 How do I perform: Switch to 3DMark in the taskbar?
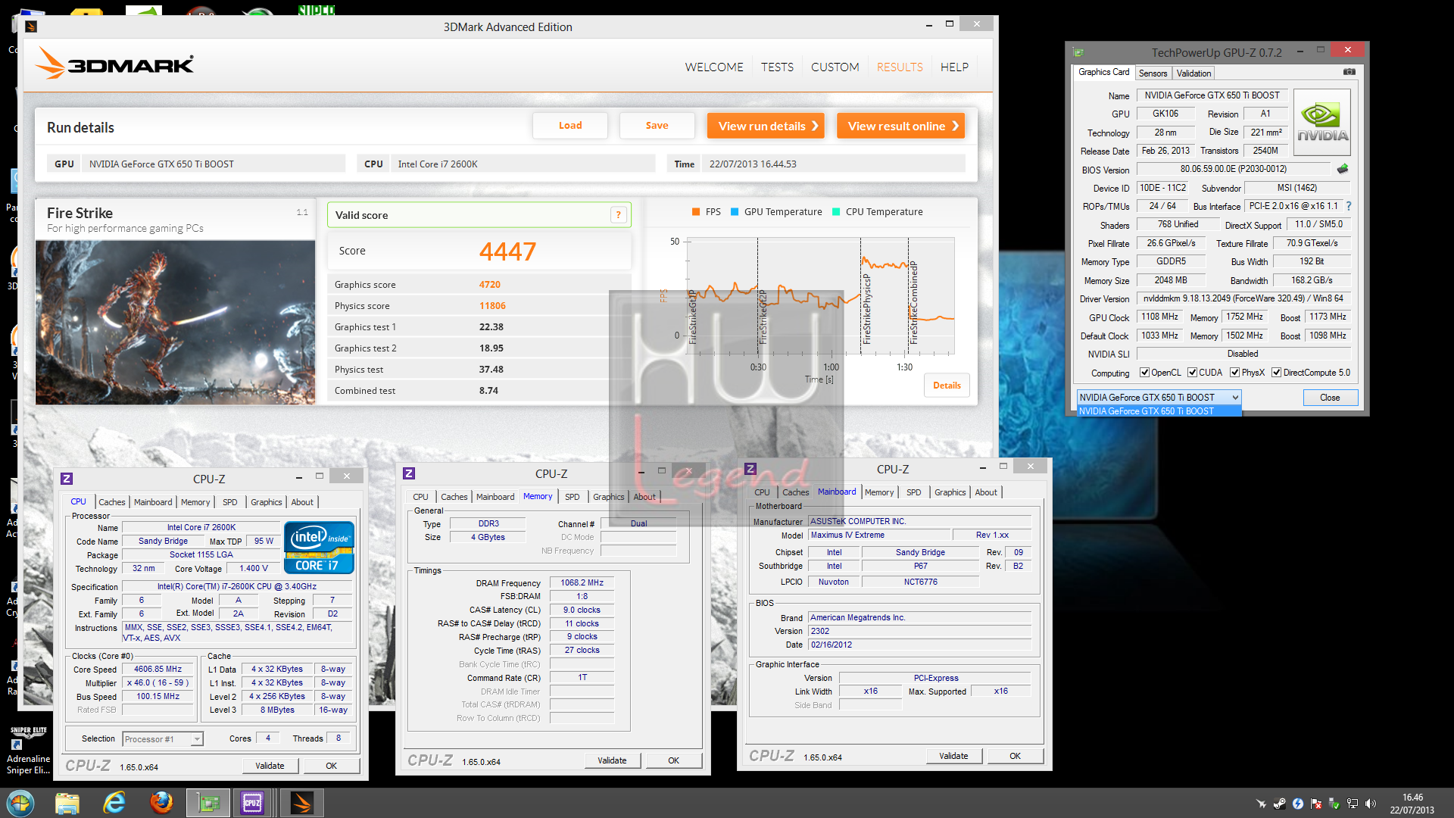click(301, 803)
